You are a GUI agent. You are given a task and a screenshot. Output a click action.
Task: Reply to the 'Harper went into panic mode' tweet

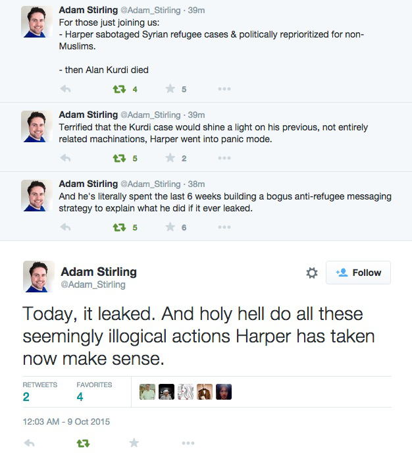point(65,158)
